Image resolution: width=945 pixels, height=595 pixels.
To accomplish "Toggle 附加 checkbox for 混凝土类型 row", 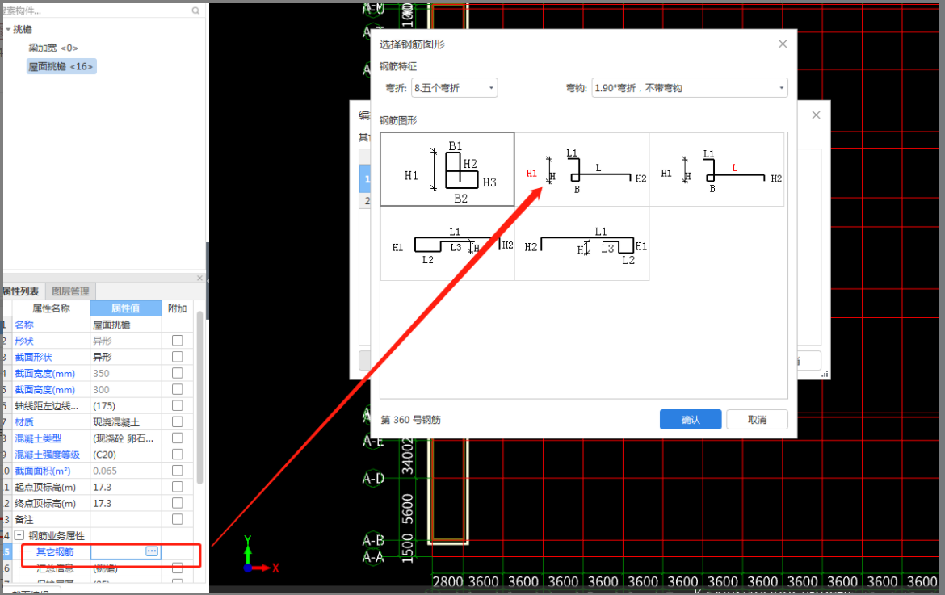I will (x=177, y=438).
